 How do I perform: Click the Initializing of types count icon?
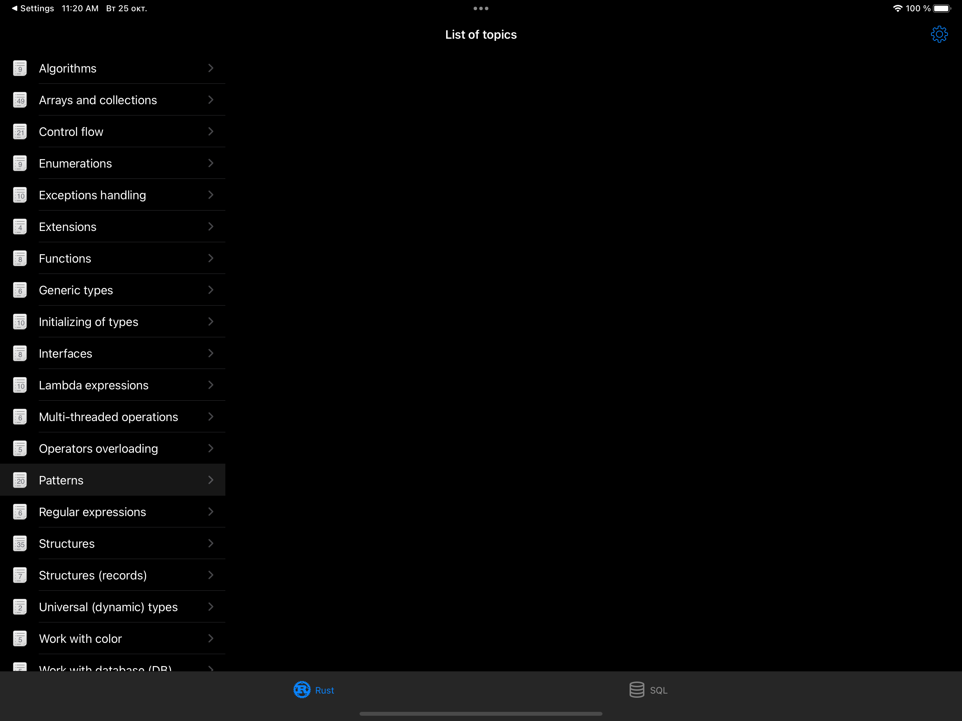pos(20,322)
